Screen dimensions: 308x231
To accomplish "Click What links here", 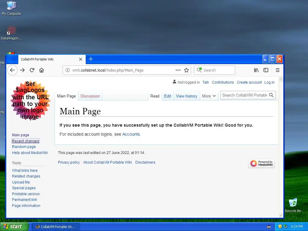I will point(25,171).
